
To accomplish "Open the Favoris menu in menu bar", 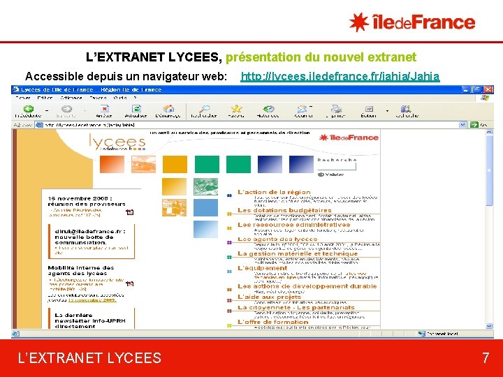I will (98, 98).
